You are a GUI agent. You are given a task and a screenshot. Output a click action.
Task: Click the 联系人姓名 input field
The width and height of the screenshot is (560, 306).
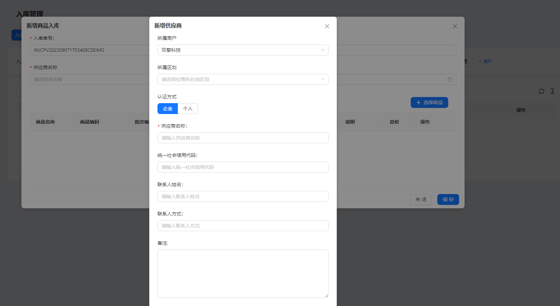click(243, 196)
